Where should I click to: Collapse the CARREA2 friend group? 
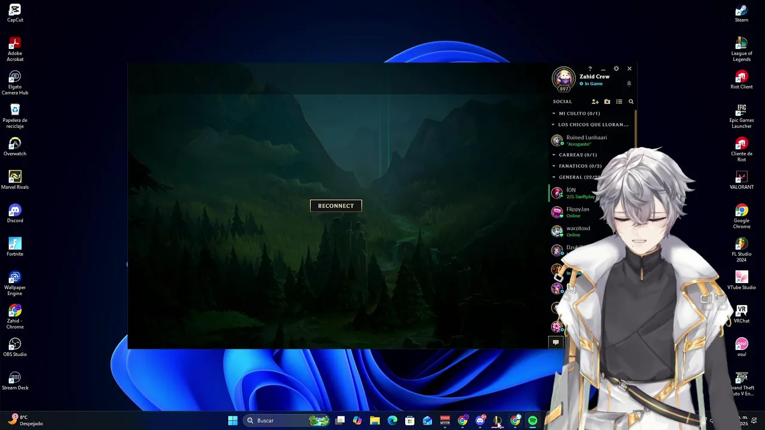click(x=574, y=155)
